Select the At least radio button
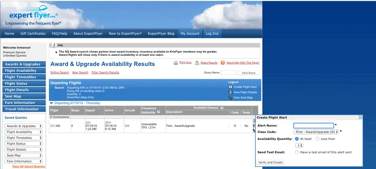 [297, 139]
